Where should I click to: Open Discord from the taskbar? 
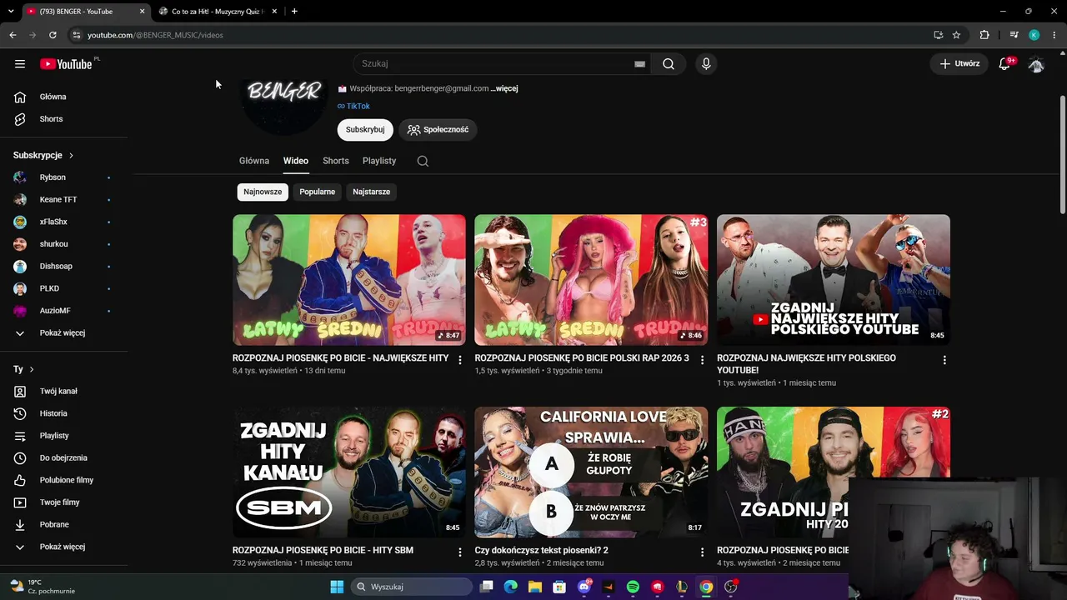(584, 587)
